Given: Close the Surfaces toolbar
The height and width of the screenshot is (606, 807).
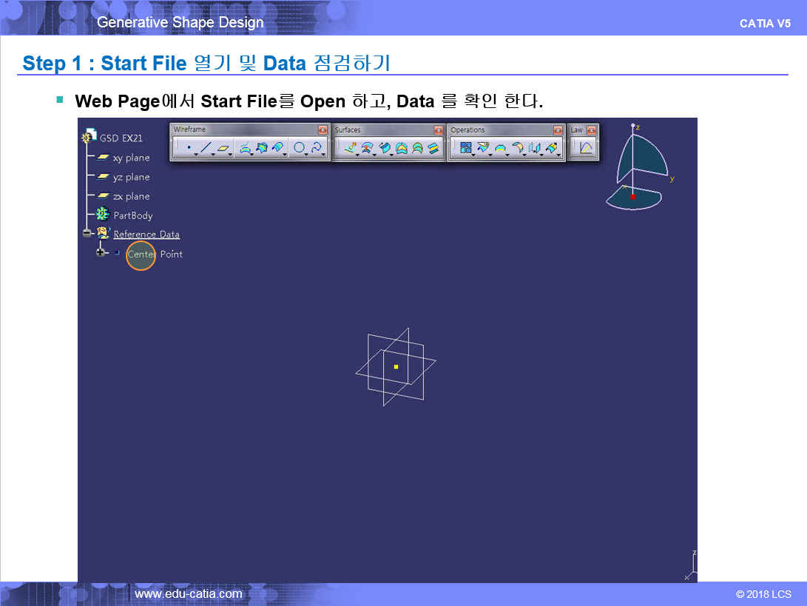Looking at the screenshot, I should click(439, 130).
